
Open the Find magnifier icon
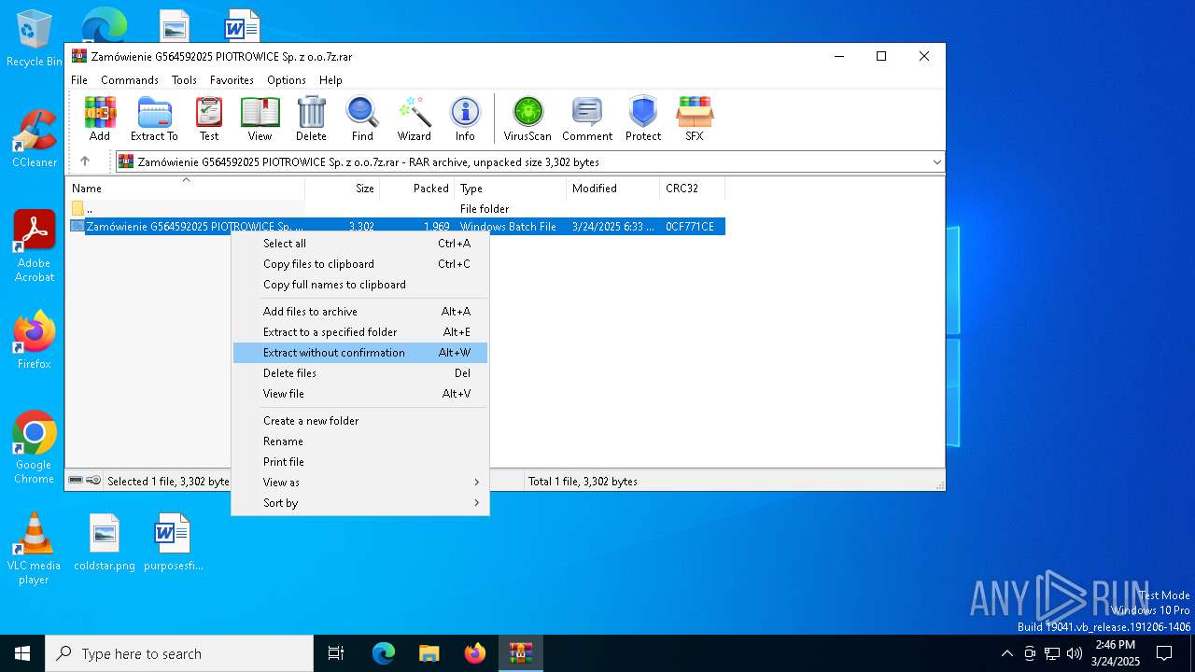(362, 119)
